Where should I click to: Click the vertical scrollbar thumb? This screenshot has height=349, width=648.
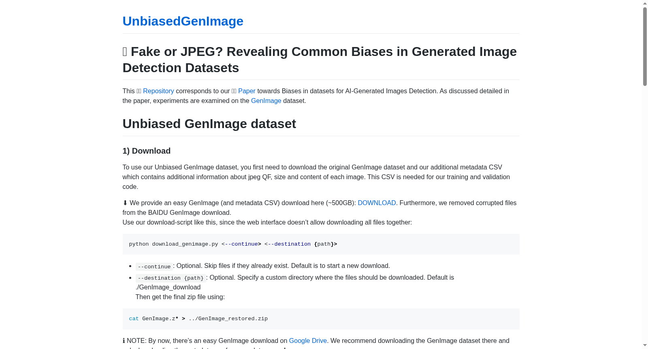[645, 47]
